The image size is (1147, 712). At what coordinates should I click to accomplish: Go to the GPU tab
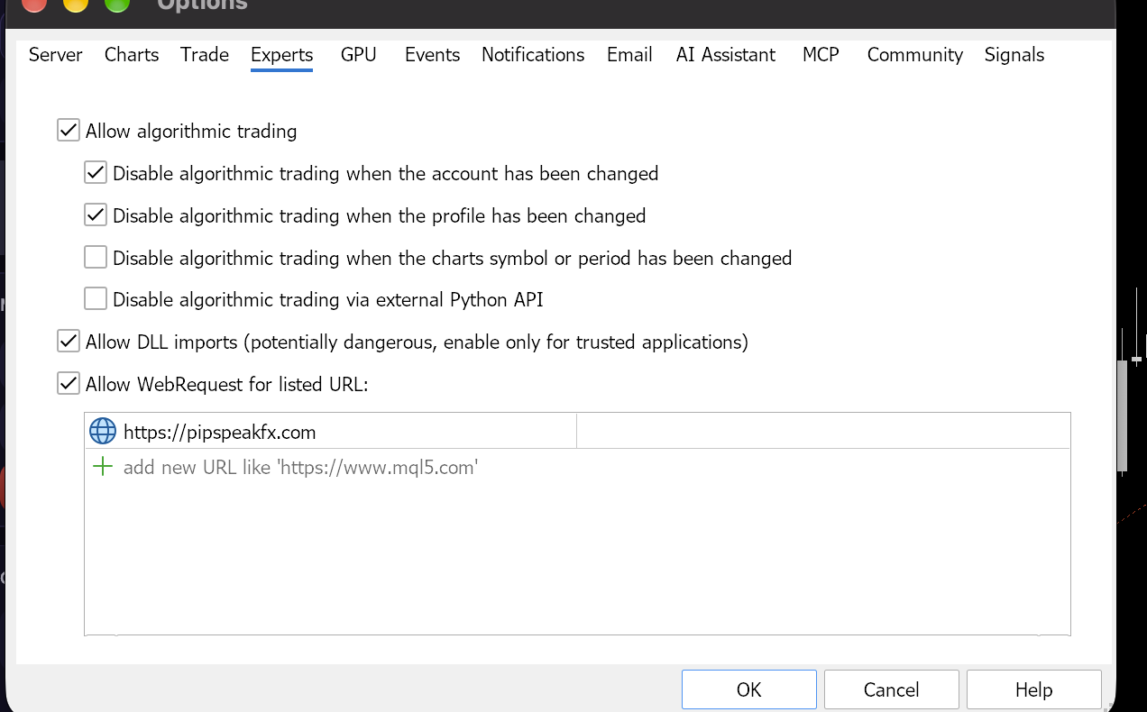[358, 55]
